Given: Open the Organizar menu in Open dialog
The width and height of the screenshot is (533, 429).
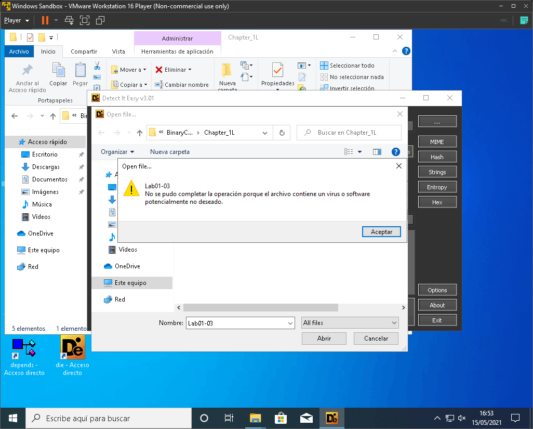Looking at the screenshot, I should [x=117, y=152].
